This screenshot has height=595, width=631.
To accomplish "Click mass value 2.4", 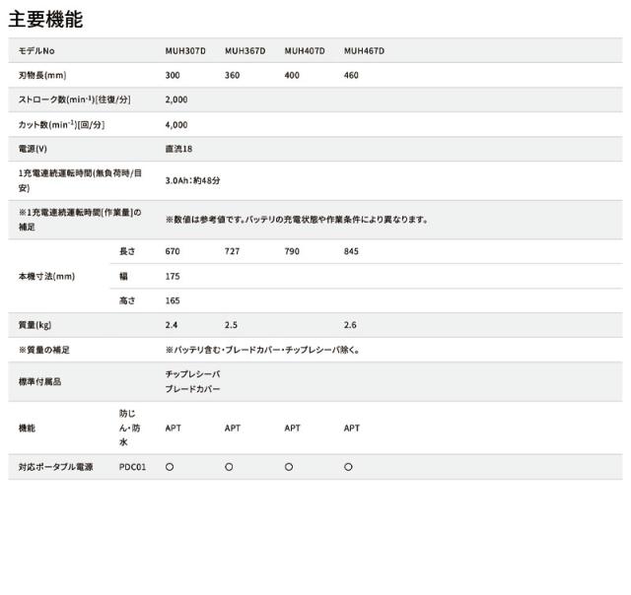I will (172, 325).
